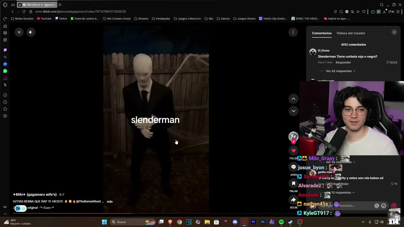This screenshot has width=404, height=227.
Task: Like the video with the heart button
Action: (x=294, y=151)
